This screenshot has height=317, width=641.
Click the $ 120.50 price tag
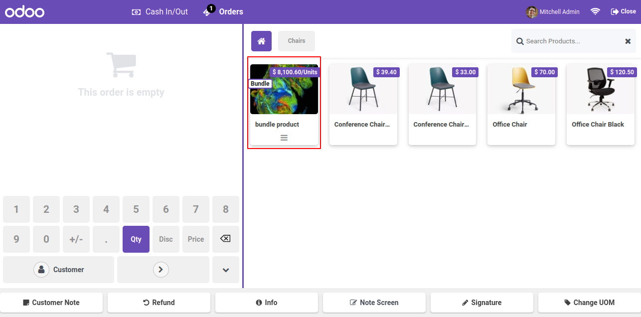pos(622,72)
